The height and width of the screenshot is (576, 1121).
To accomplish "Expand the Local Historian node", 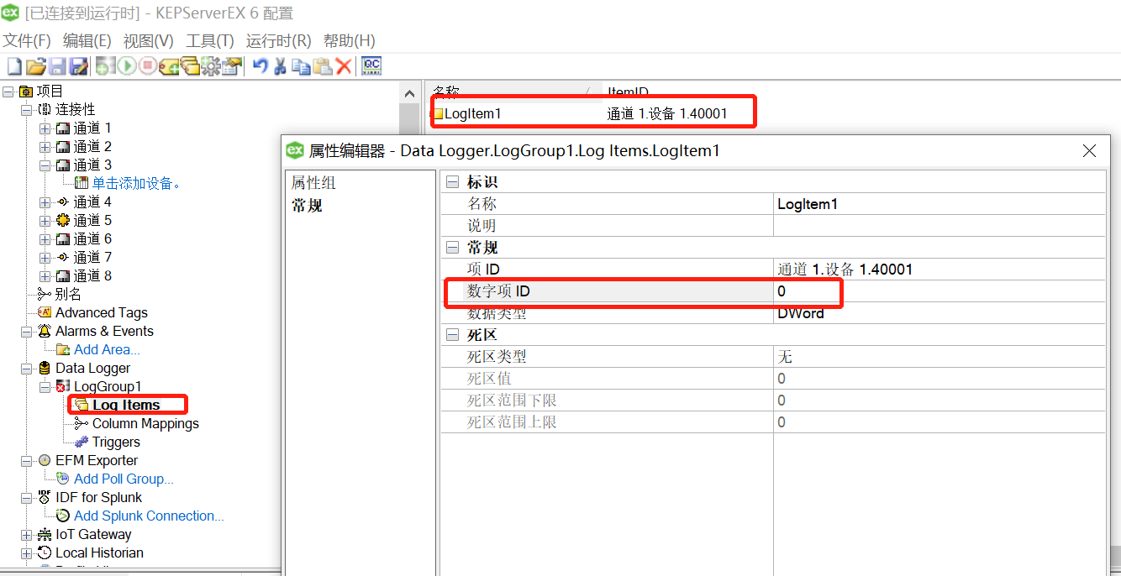I will point(26,552).
